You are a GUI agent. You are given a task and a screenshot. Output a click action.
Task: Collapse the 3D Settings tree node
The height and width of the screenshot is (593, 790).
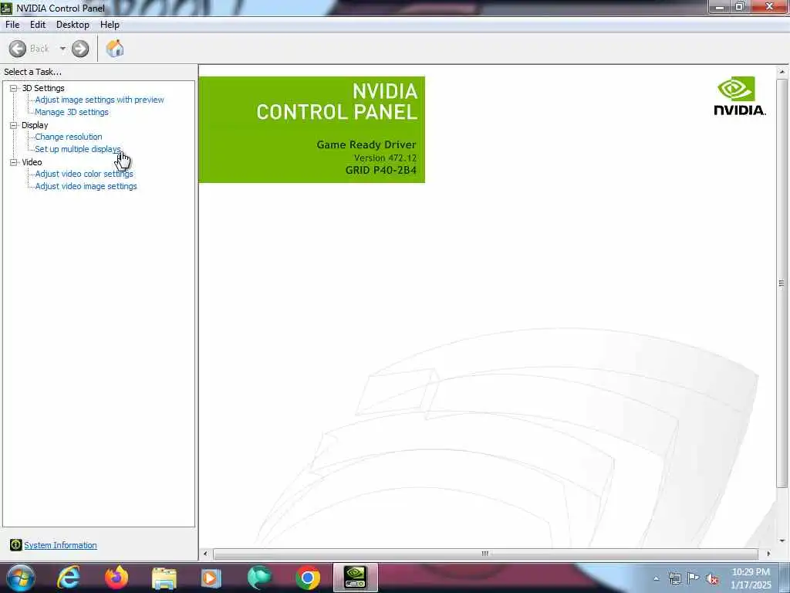click(x=14, y=88)
